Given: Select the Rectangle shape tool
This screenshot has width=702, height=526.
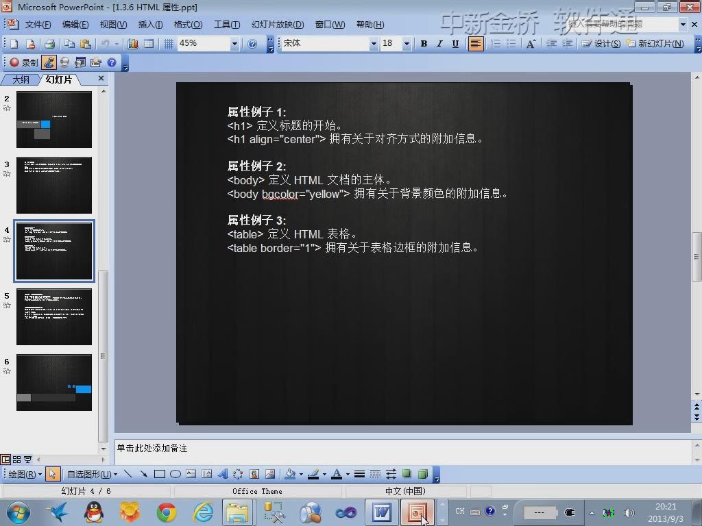Looking at the screenshot, I should tap(159, 474).
